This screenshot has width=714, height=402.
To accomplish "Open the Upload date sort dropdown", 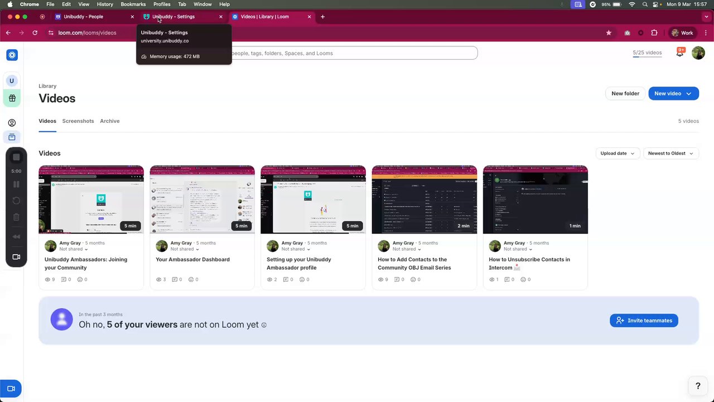I will [617, 154].
